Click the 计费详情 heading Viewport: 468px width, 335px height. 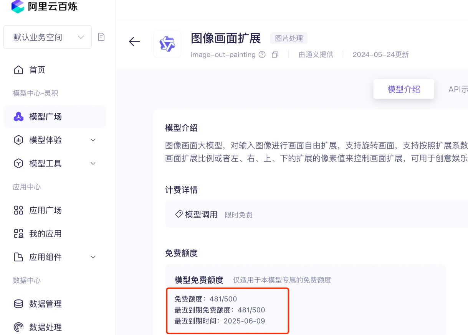[182, 190]
